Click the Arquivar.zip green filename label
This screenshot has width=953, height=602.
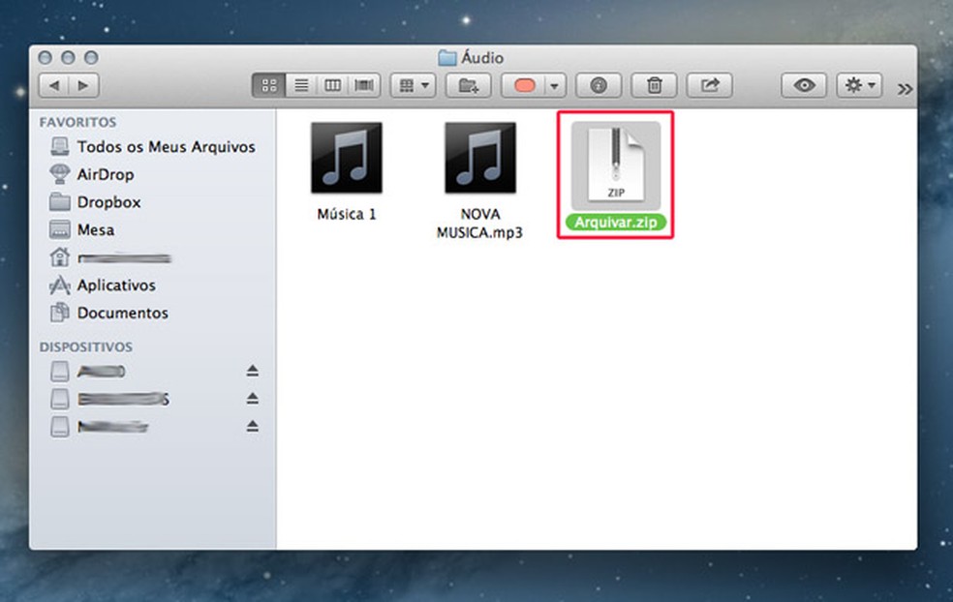pyautogui.click(x=616, y=223)
